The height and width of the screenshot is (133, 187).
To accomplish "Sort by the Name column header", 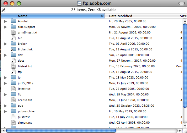I will pyautogui.click(x=53, y=16).
